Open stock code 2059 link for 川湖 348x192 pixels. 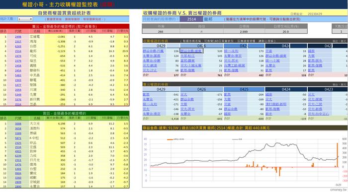(x=18, y=90)
